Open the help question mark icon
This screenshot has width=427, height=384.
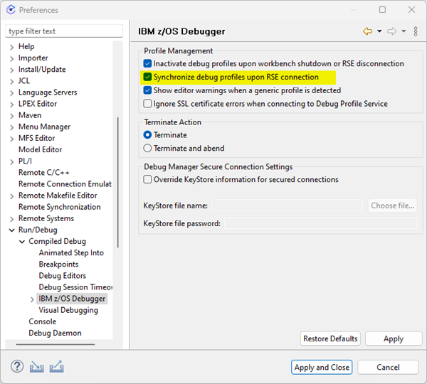point(17,366)
